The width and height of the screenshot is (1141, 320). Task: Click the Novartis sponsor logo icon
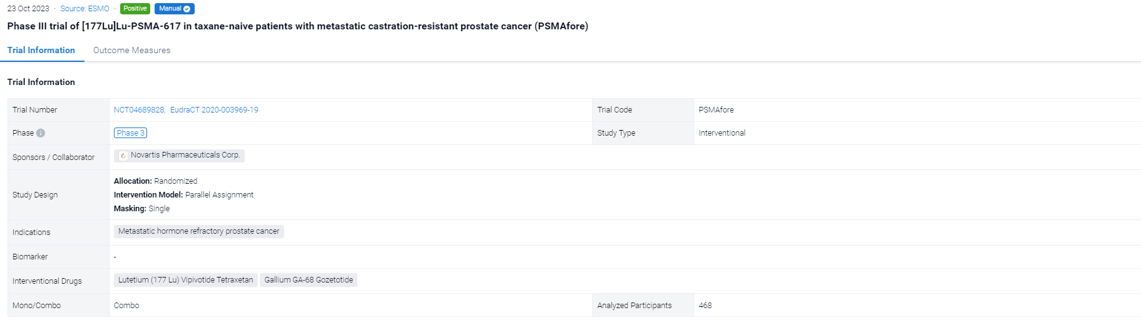tap(123, 156)
